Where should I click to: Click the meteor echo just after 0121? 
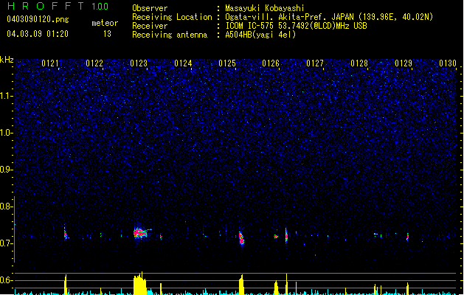(66, 234)
